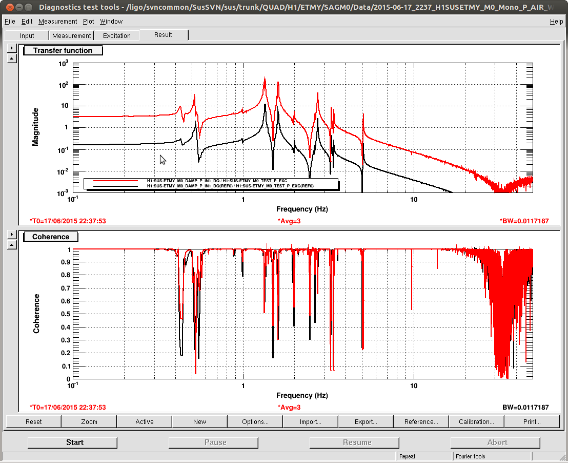Click the T0 timestamp under Transfer function plot
568x463 pixels.
(x=68, y=221)
